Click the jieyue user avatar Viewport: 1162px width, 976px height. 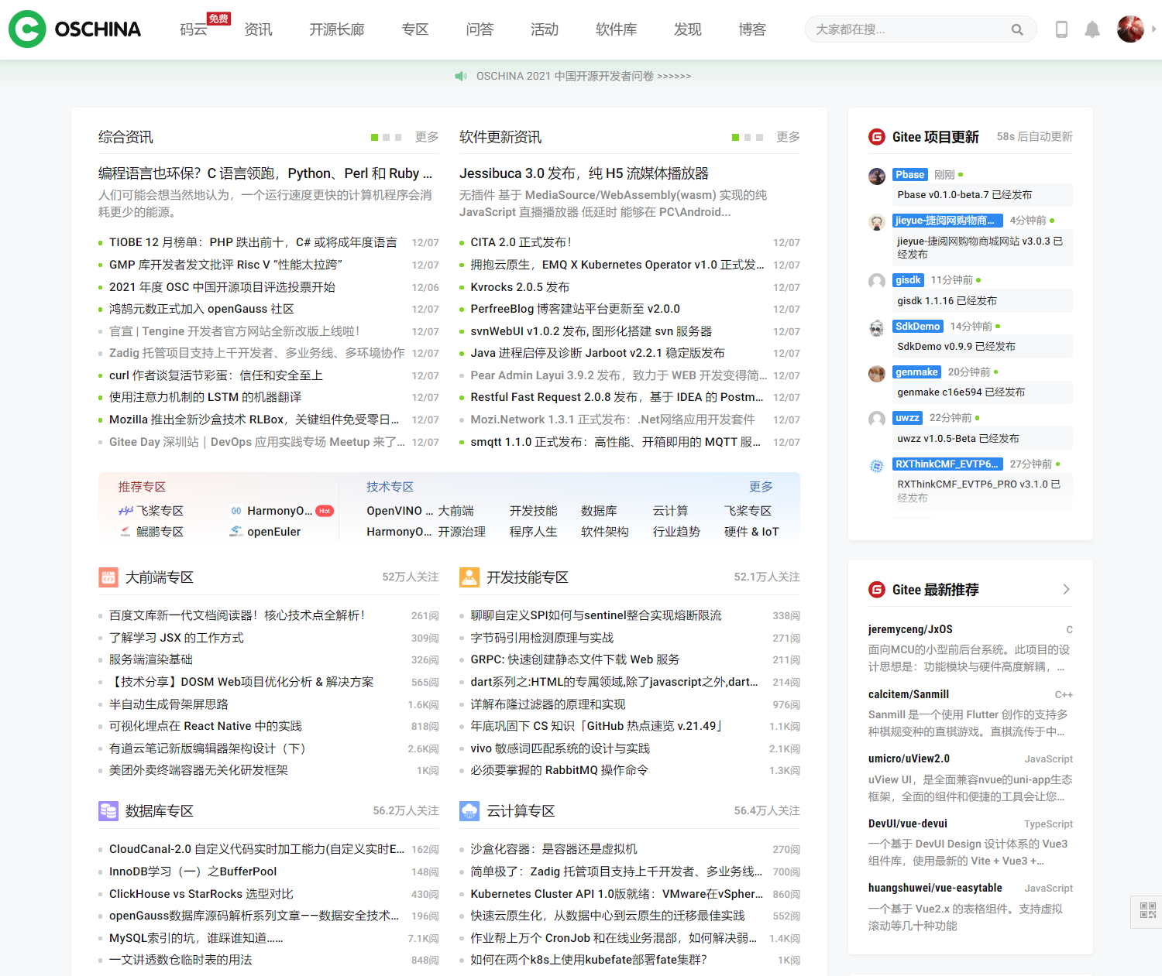(877, 222)
